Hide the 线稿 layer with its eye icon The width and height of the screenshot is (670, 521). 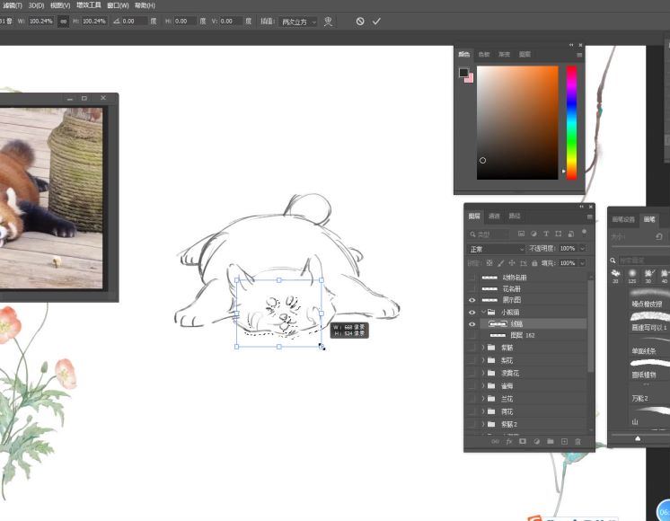[472, 324]
